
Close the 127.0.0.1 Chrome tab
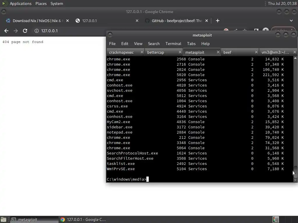coord(137,21)
